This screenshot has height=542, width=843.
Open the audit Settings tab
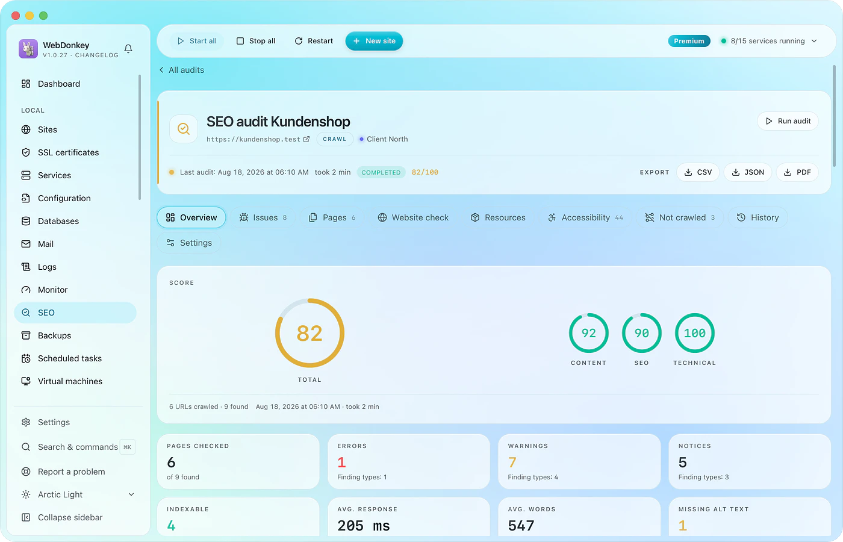tap(189, 243)
